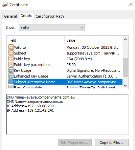
Task: Click the Subject Alternative Name extension icon
Action: (x=11, y=82)
